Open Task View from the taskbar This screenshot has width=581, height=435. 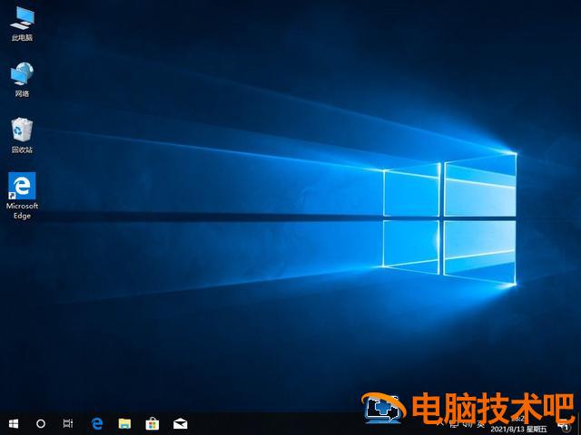tap(68, 423)
